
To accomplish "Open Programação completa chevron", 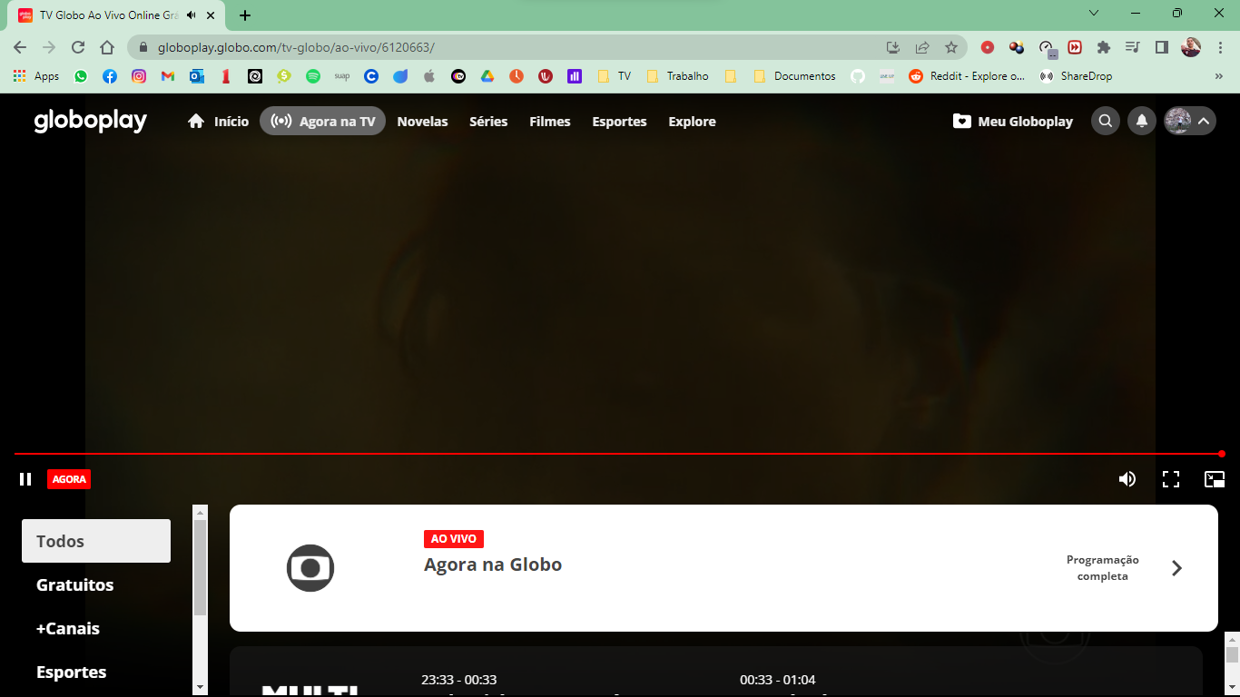I will [x=1176, y=568].
